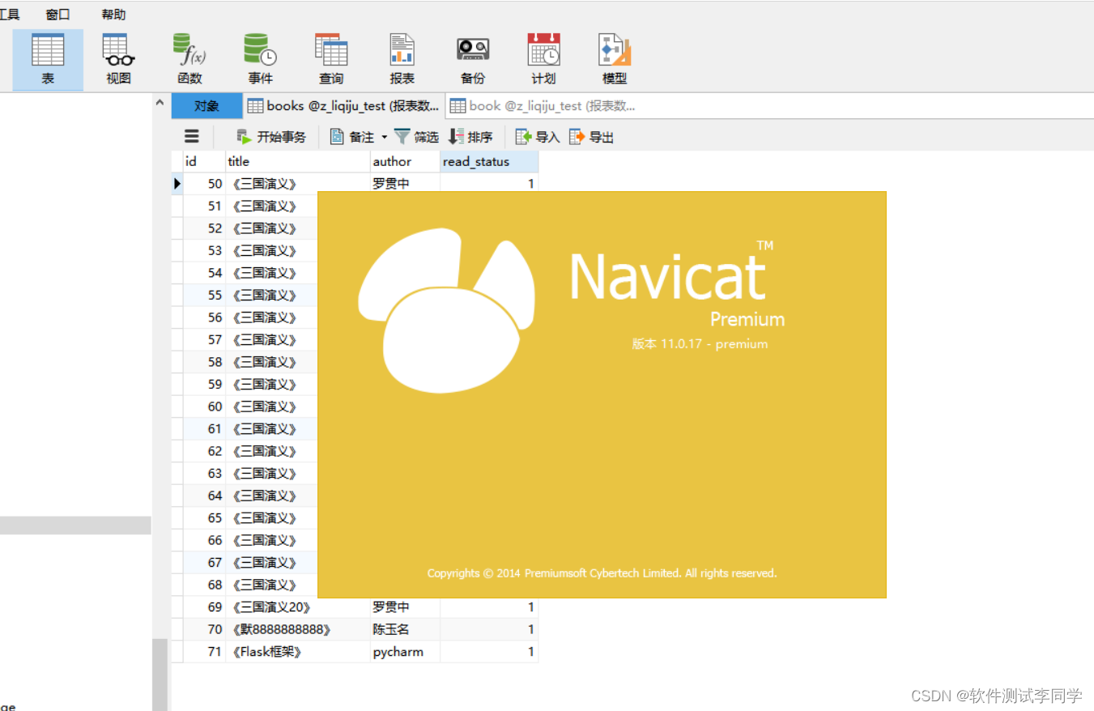Screen dimensions: 1094x711
Task: Click the 备注 (Memo) toolbar button
Action: click(x=352, y=137)
